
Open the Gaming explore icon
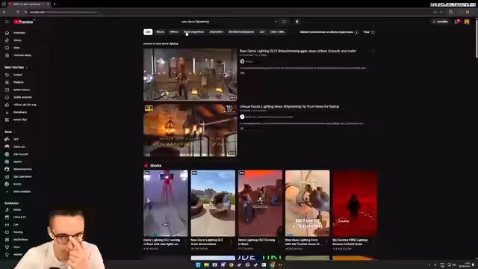[x=7, y=232]
